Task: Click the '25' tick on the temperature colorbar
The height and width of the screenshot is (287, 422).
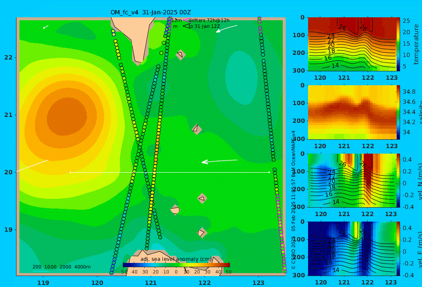Action: pos(406,21)
